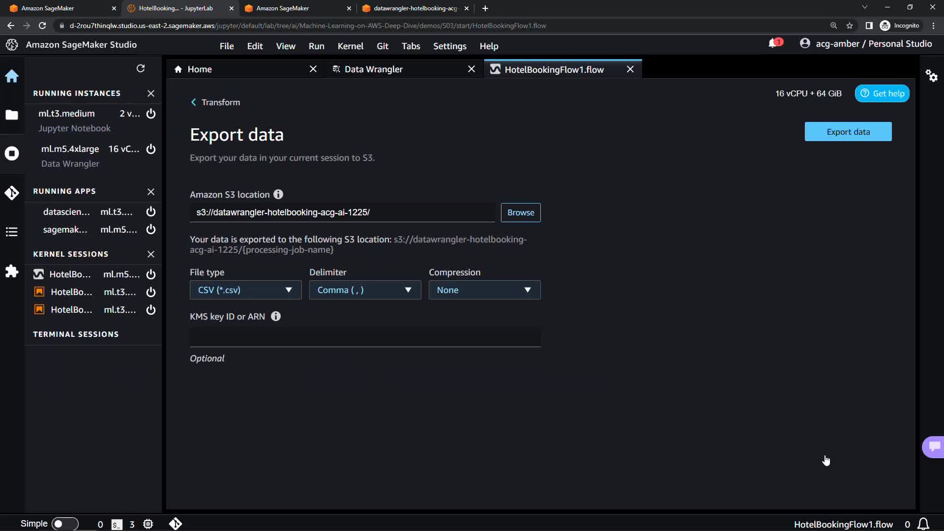Open the property inspector gear icon
The width and height of the screenshot is (944, 531).
coord(931,76)
